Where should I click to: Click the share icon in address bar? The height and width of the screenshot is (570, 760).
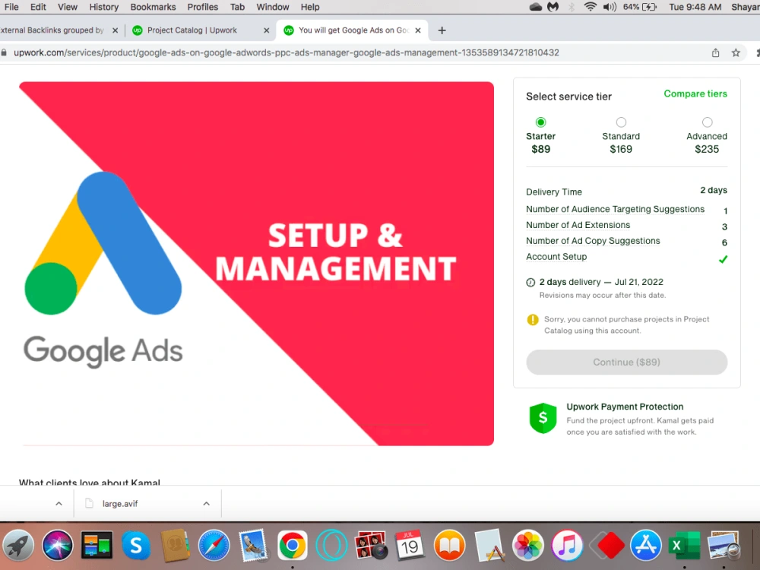pyautogui.click(x=715, y=53)
